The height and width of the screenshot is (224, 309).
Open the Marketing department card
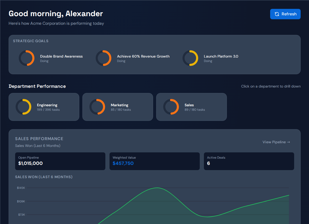coord(118,107)
